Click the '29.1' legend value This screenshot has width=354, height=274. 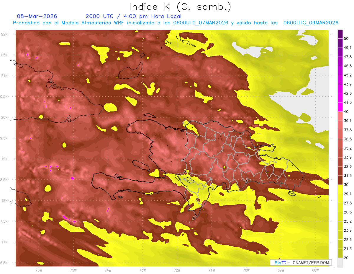348,194
